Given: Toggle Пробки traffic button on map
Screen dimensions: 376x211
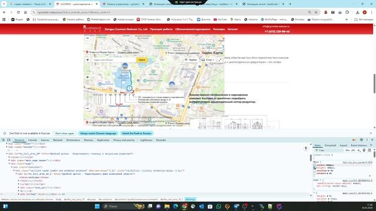Looking at the screenshot, I should click(x=190, y=60).
